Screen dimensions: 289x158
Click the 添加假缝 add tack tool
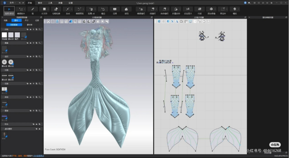tap(211, 11)
